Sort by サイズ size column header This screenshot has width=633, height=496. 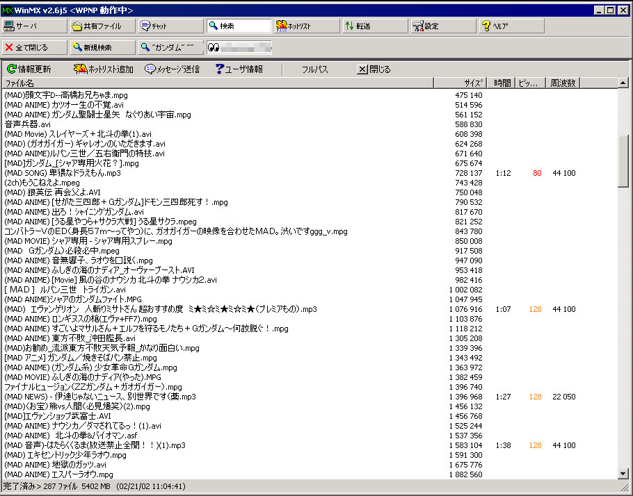click(460, 83)
